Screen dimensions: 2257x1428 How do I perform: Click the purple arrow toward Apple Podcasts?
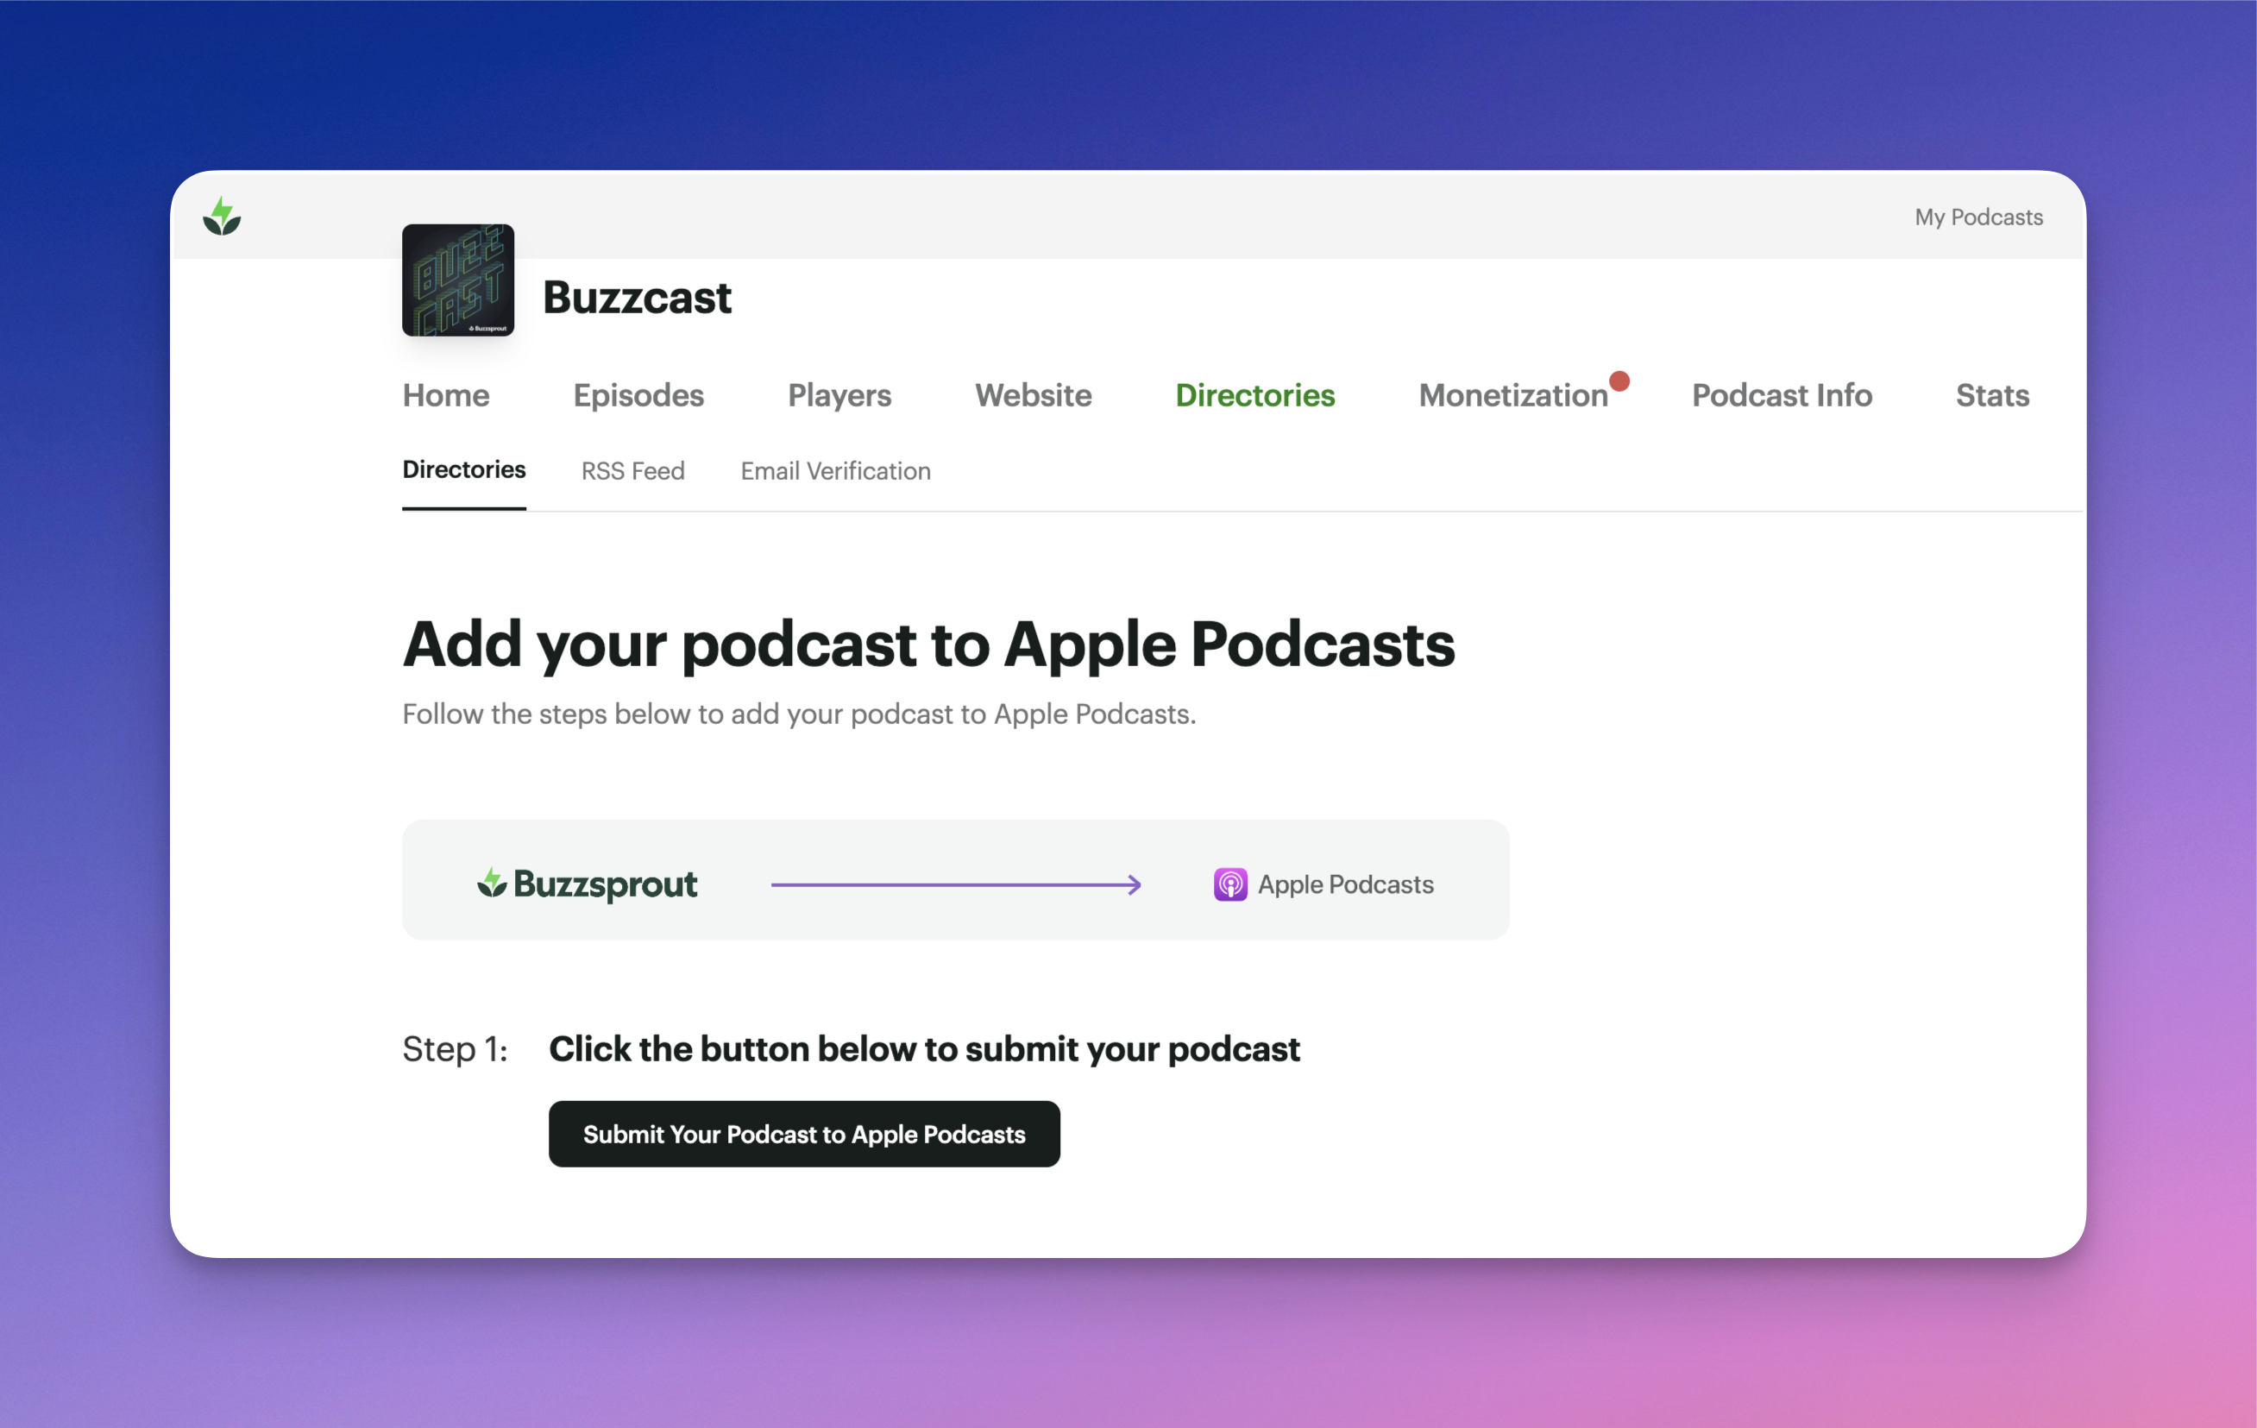click(955, 884)
